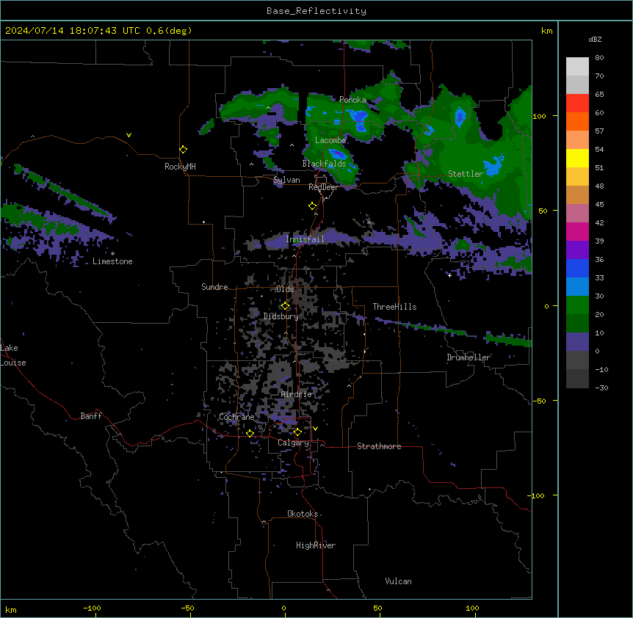Select the ThreeHills label
Screen dimensions: 633x618
click(395, 307)
